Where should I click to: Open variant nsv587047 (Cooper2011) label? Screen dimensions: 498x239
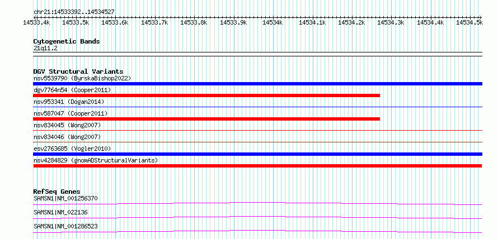[x=71, y=113]
